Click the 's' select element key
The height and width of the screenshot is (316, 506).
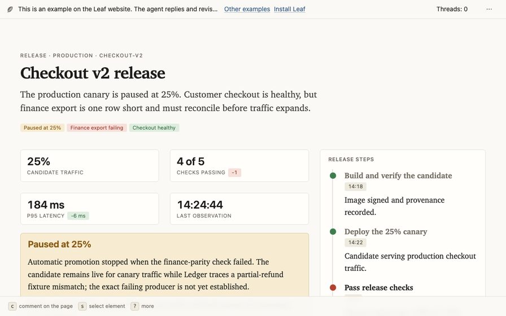(x=82, y=306)
